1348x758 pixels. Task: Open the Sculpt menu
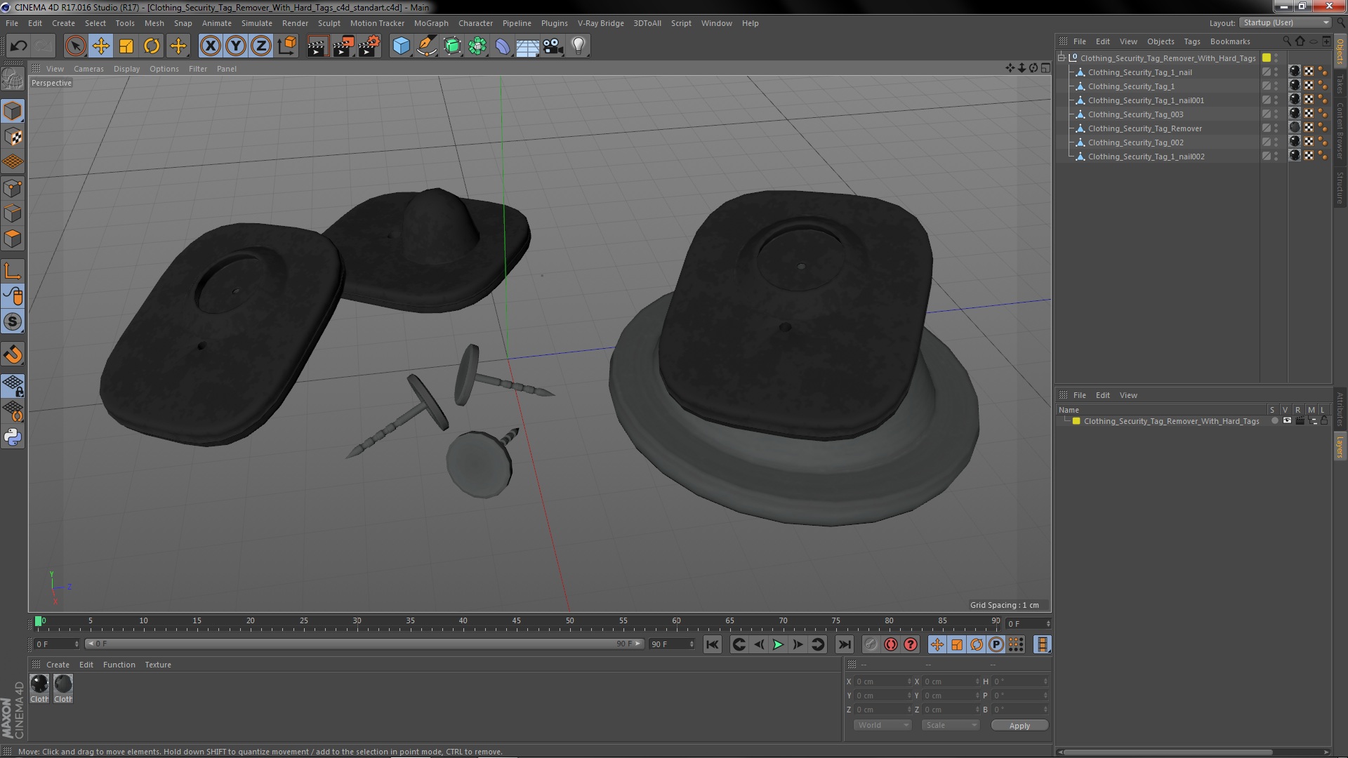(329, 23)
